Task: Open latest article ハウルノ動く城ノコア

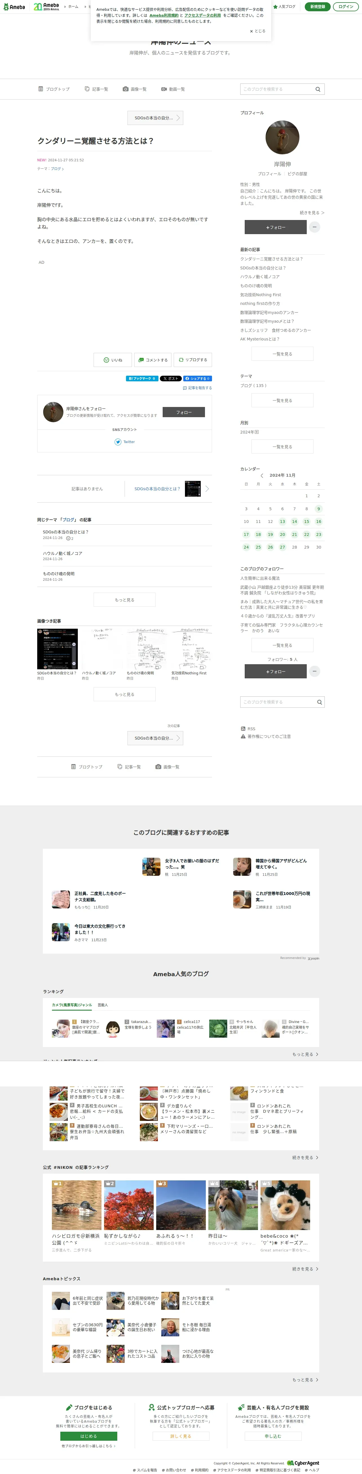Action: [260, 277]
